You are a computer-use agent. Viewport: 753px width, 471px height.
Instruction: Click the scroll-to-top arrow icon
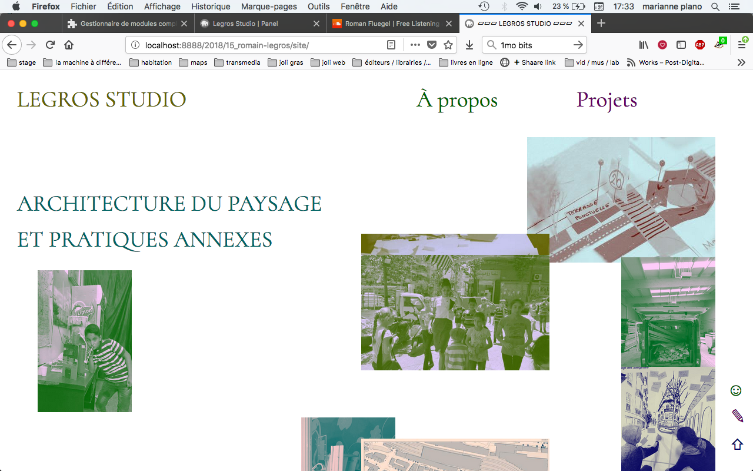[x=737, y=445]
